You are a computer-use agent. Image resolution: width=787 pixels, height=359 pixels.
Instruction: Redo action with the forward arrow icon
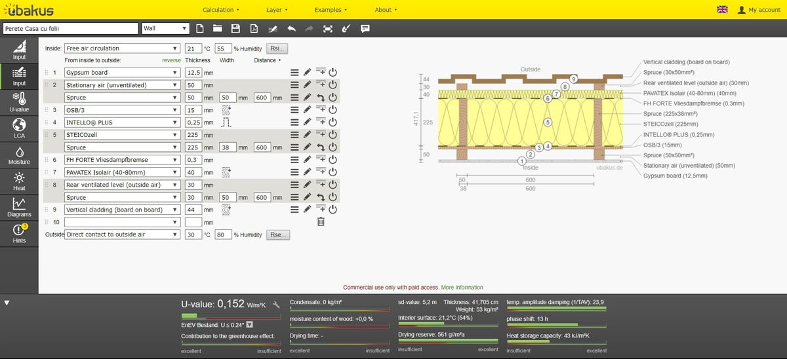coord(310,29)
